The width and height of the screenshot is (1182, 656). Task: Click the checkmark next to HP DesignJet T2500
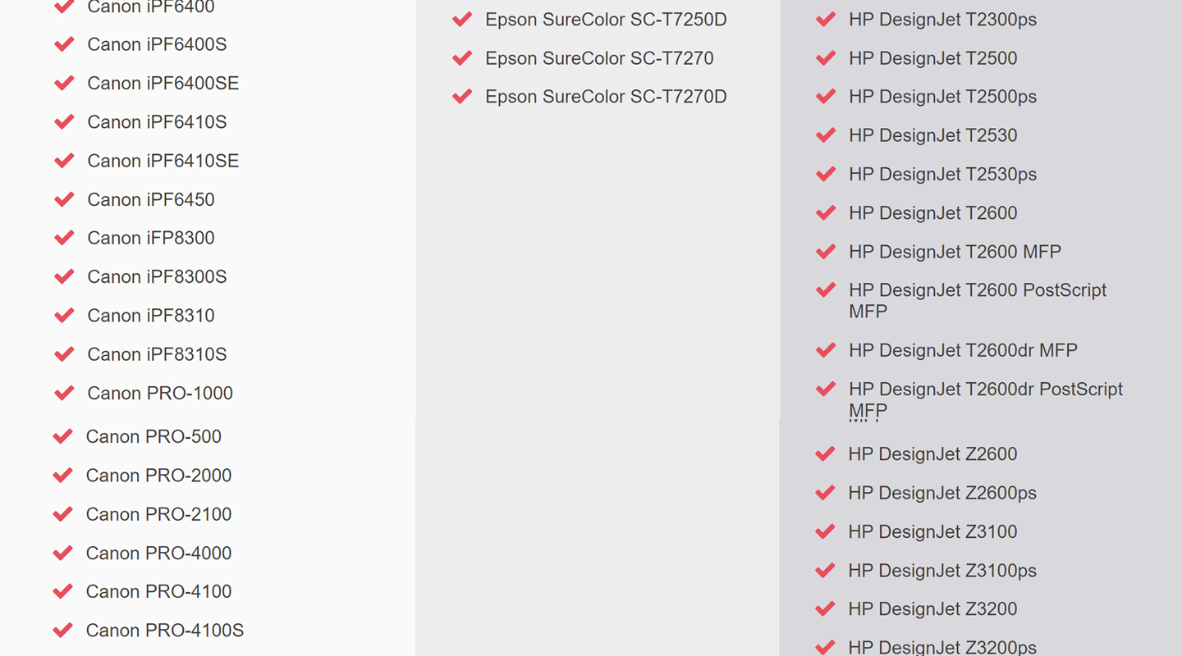(x=826, y=58)
